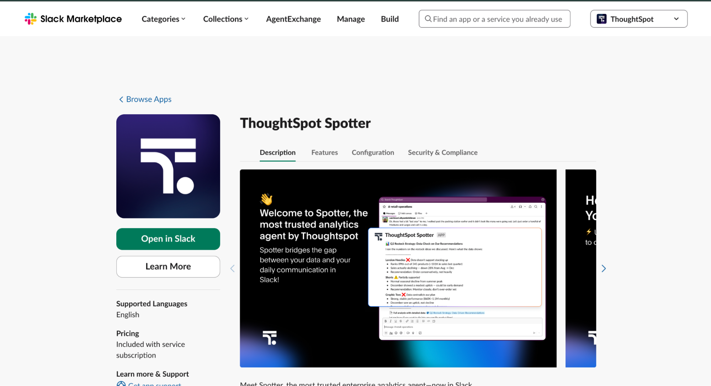Open the ThoughtSpot workspace selector

[x=639, y=19]
